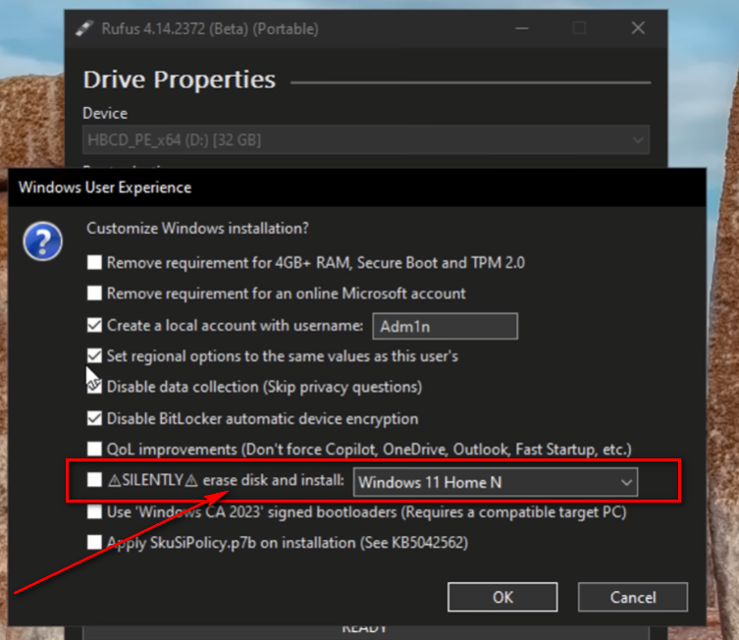Click the Device label in Rufus
This screenshot has width=739, height=640.
[105, 113]
